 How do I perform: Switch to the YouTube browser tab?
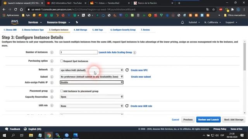click(66, 3)
